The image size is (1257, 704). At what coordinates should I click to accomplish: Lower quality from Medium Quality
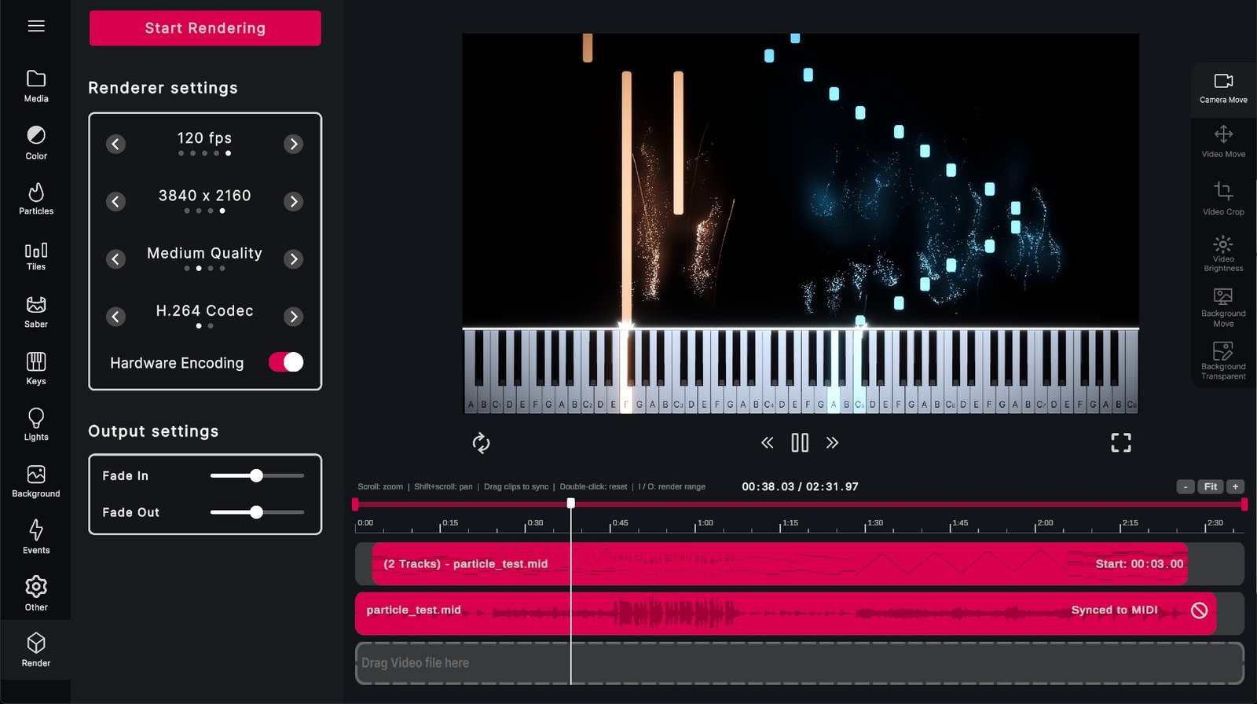click(115, 259)
